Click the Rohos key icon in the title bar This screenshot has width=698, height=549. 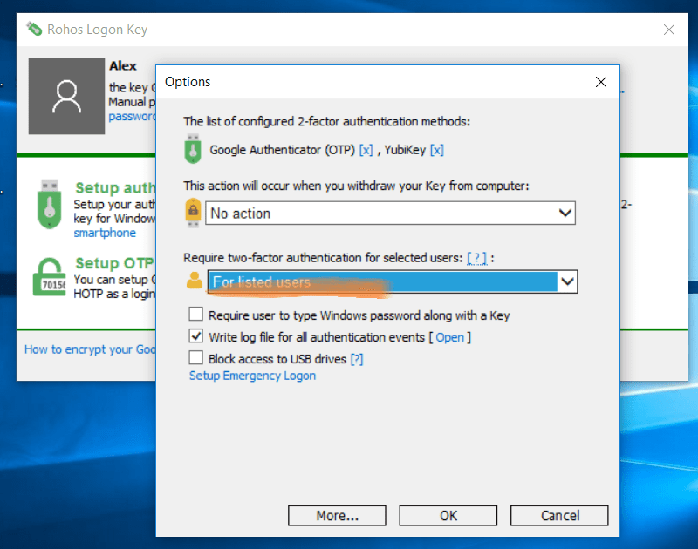click(x=35, y=29)
